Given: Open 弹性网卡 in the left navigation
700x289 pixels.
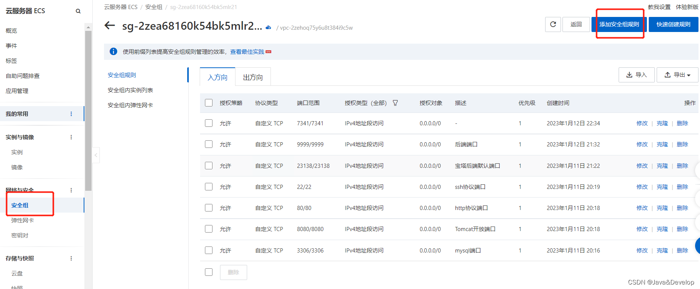Looking at the screenshot, I should 23,220.
